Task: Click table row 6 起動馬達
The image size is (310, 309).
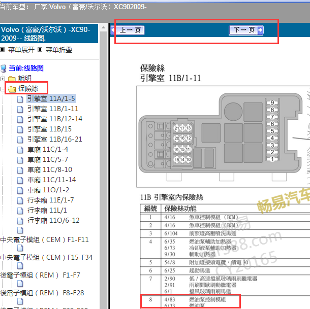Action: 225,270
